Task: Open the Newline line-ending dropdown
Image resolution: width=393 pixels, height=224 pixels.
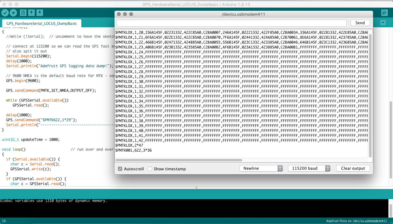Action: click(x=261, y=168)
